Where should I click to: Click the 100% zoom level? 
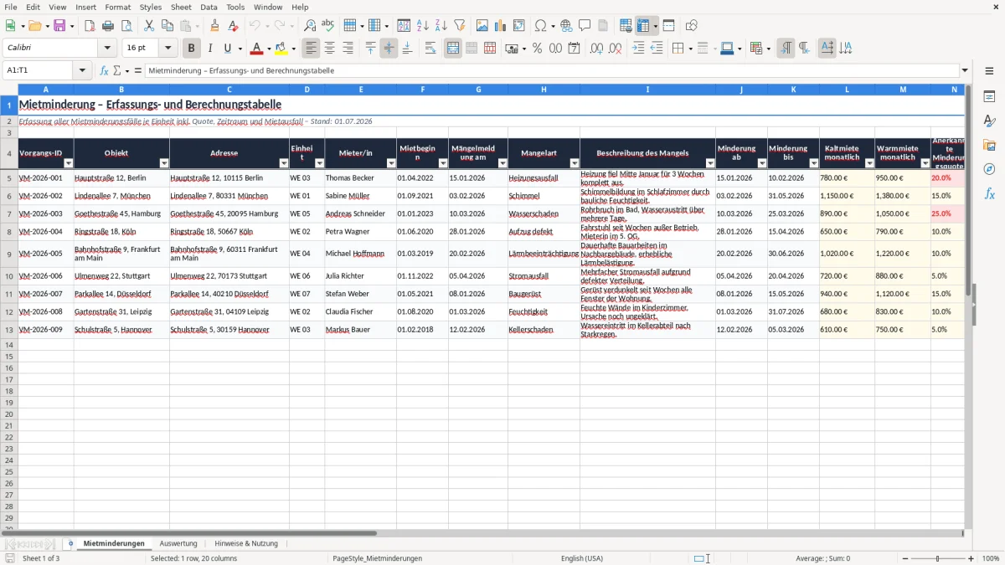click(991, 558)
